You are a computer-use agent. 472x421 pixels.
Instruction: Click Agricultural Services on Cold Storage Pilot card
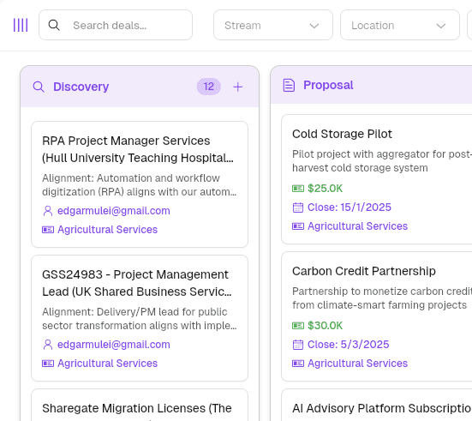[x=357, y=226]
